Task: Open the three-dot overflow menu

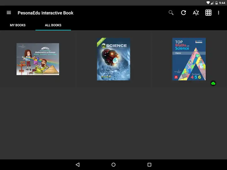Action: [x=219, y=13]
